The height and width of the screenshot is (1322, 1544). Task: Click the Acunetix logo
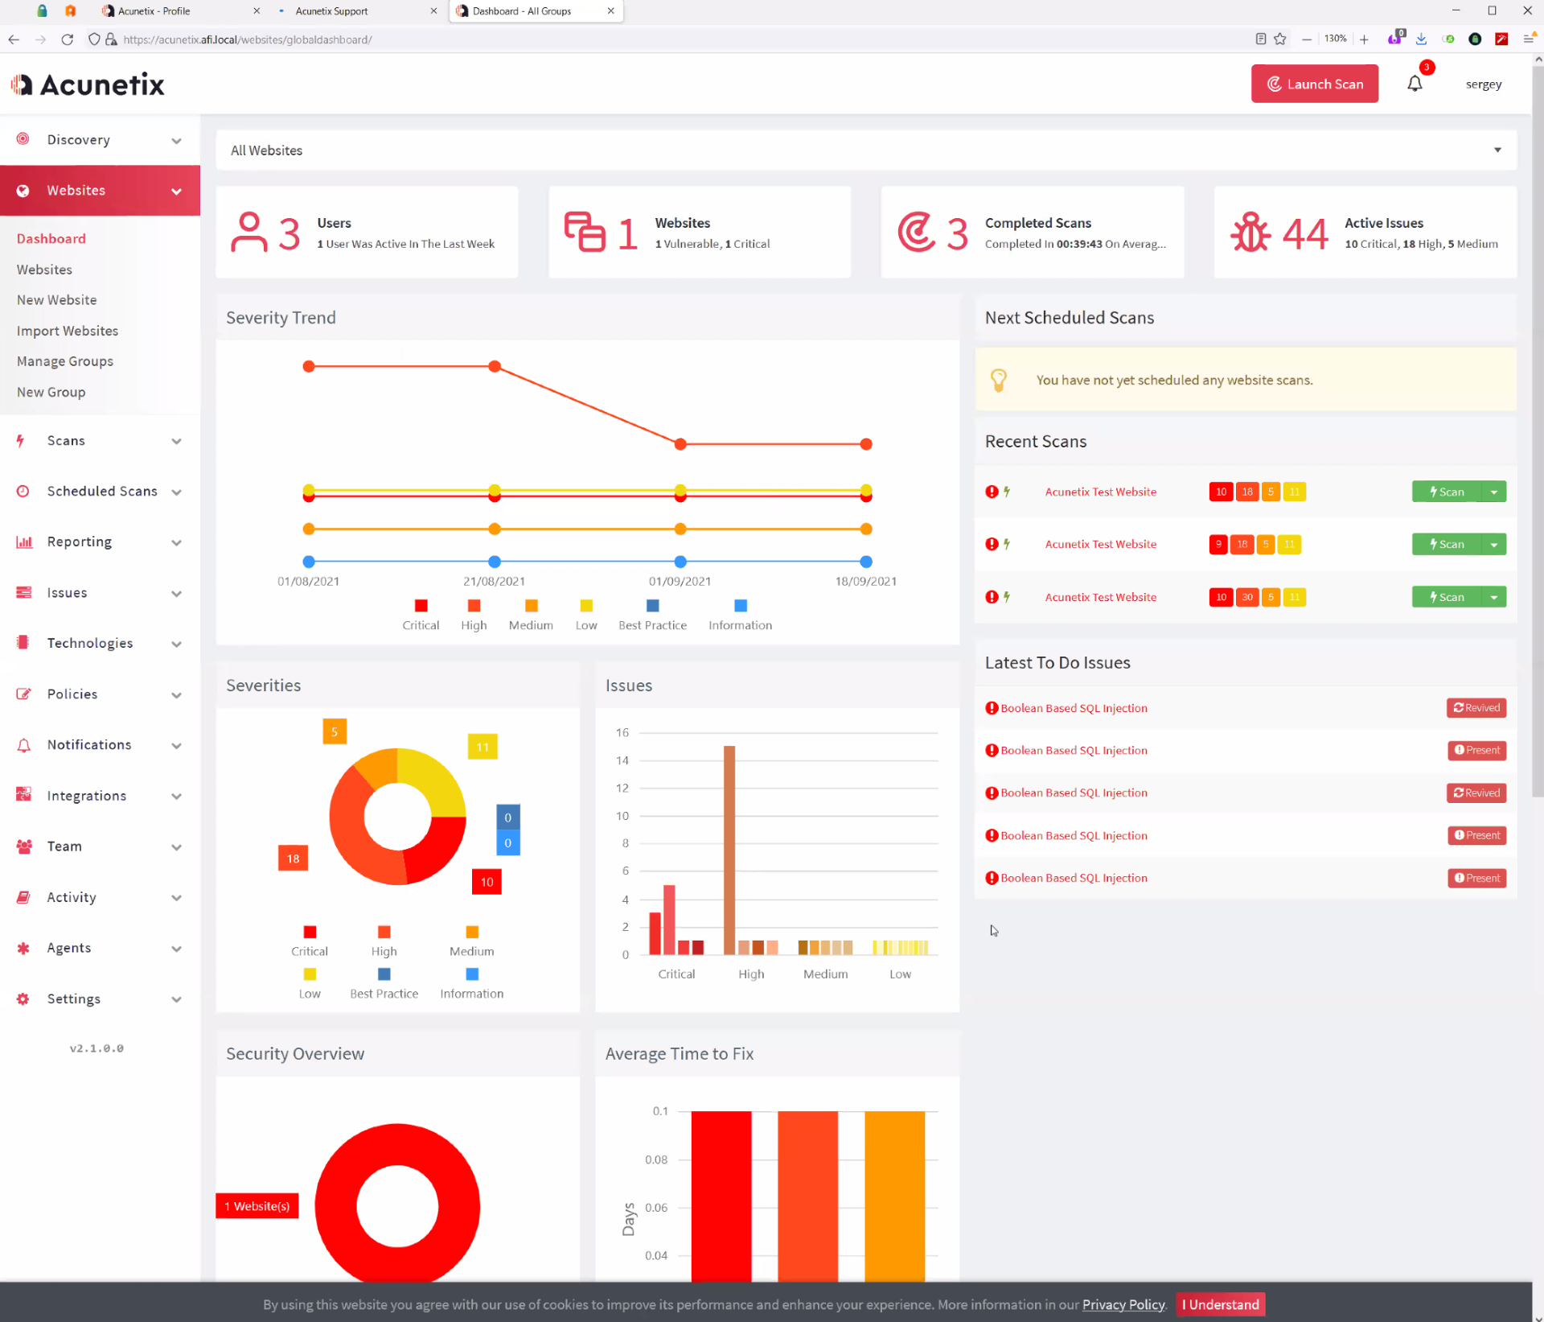click(x=88, y=84)
